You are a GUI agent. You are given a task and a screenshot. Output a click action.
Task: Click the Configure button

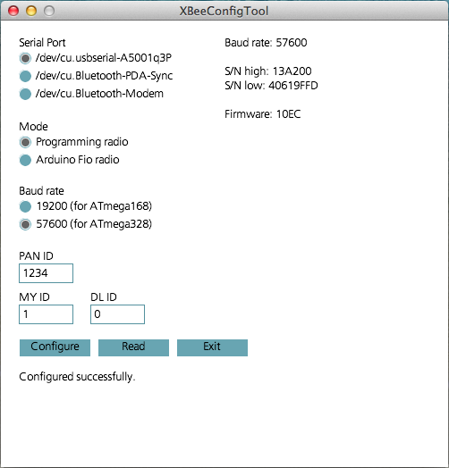[x=55, y=347]
